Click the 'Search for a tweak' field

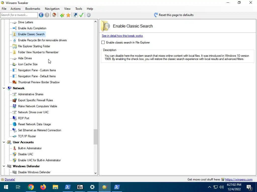[19, 15]
